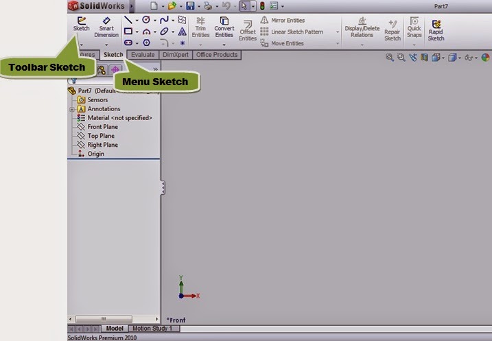Select Top Plane in the tree

pyautogui.click(x=96, y=136)
